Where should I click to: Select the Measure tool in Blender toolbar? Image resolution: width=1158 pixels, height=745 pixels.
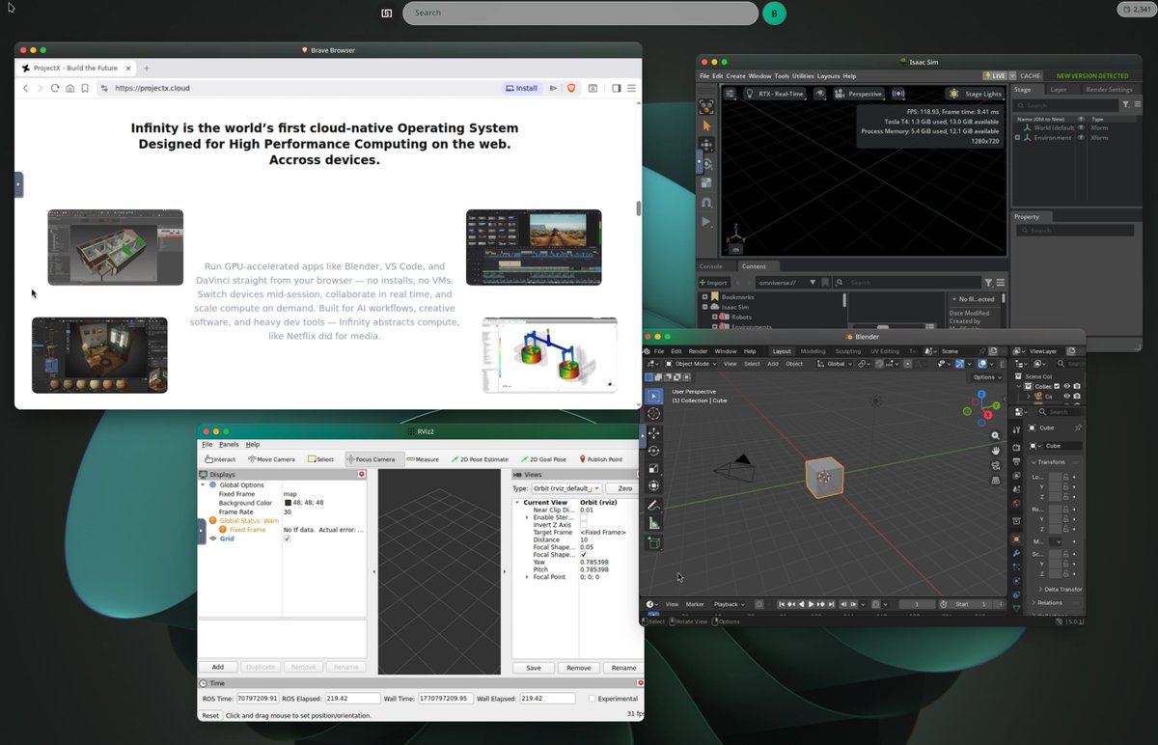(x=654, y=524)
